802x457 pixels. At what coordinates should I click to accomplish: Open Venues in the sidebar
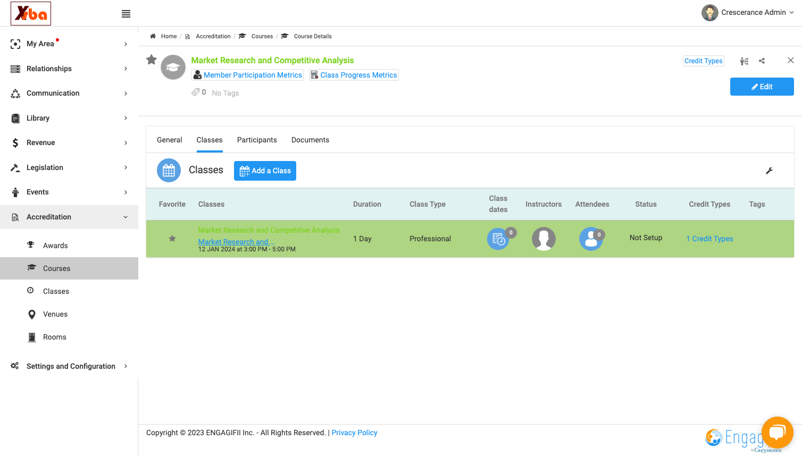tap(69, 314)
